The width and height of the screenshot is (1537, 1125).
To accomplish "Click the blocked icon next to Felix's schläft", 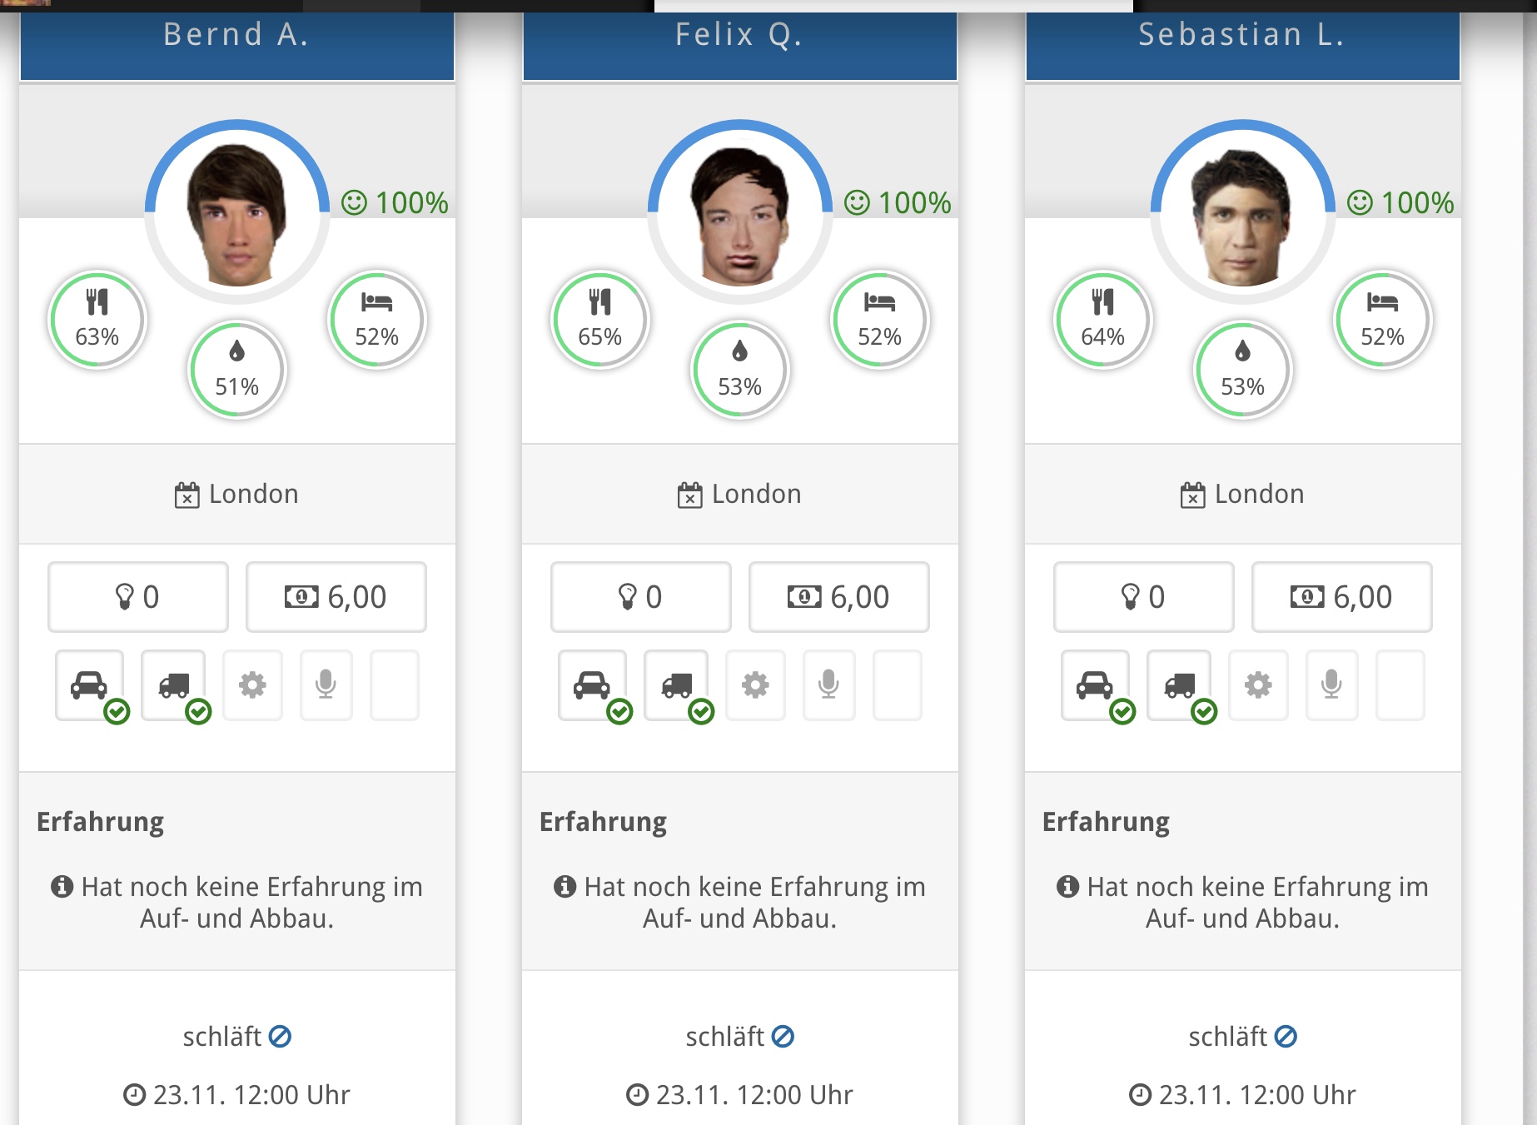I will pyautogui.click(x=783, y=1037).
